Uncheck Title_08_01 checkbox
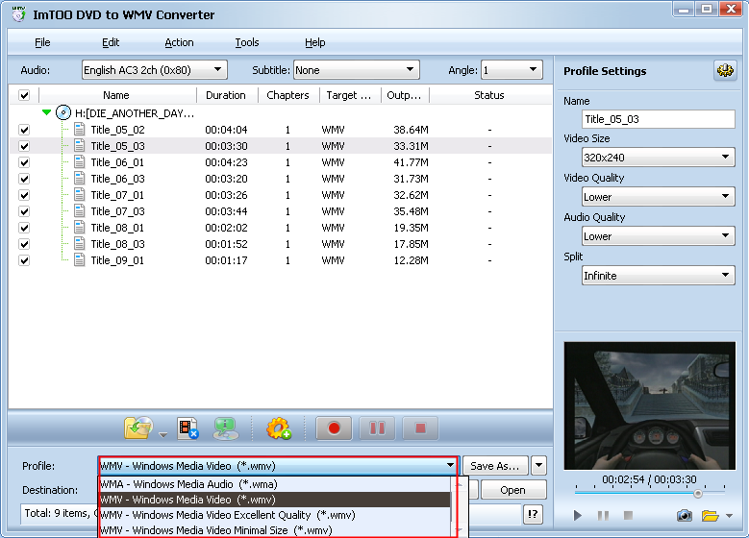 pyautogui.click(x=24, y=228)
